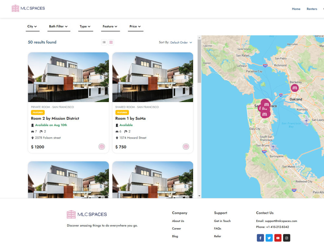Click the footer MLC Spaces logo
Screen dimensions: 324x243
pyautogui.click(x=87, y=214)
